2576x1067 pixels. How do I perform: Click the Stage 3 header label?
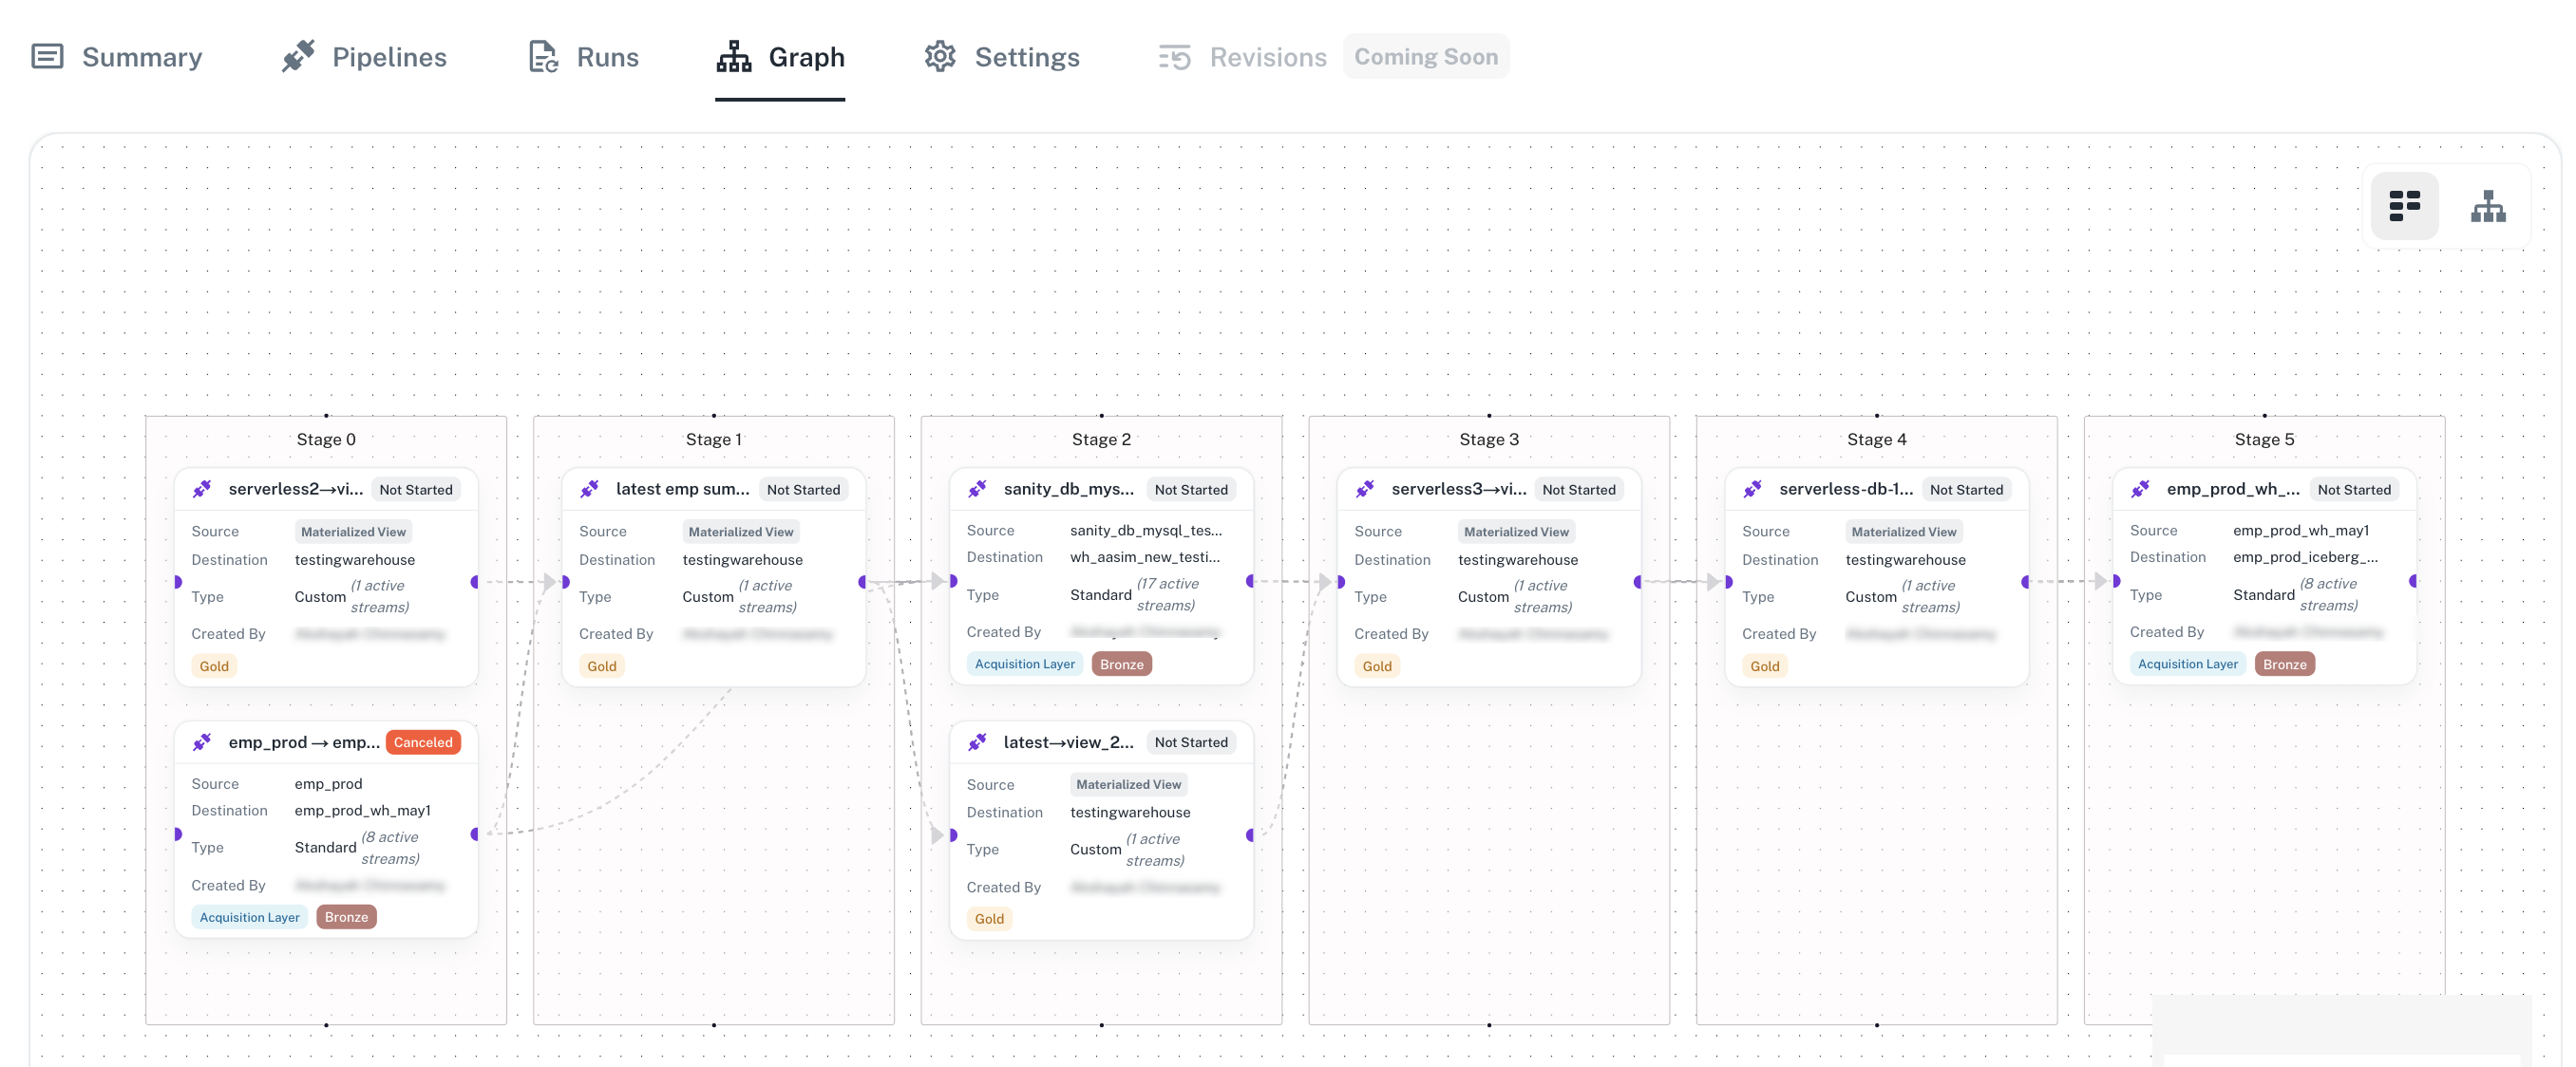[x=1489, y=440]
